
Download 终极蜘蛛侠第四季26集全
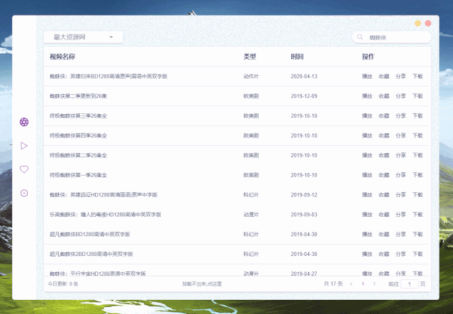pyautogui.click(x=418, y=135)
